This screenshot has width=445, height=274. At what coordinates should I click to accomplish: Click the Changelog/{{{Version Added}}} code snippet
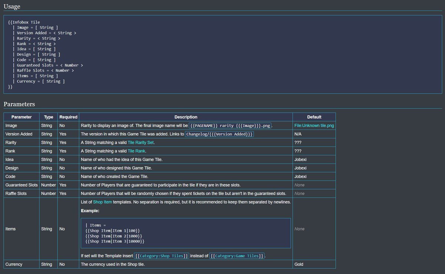219,134
